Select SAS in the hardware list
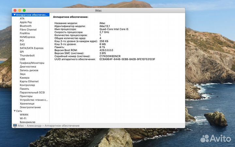235x147 pixels. pos(22,44)
